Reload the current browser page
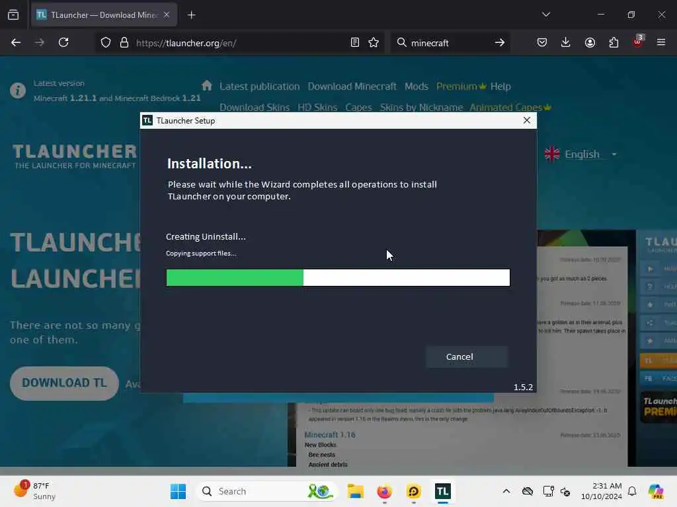Image resolution: width=677 pixels, height=507 pixels. (63, 43)
